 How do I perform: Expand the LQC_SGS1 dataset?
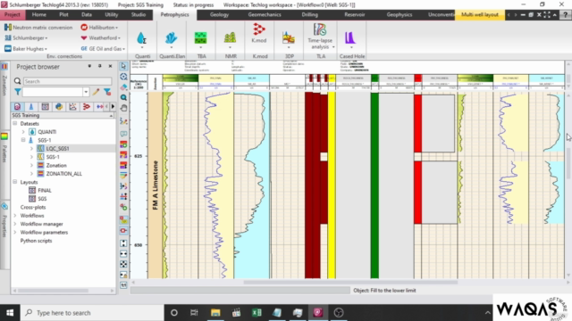(x=31, y=149)
